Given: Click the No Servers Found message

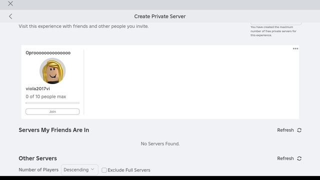Looking at the screenshot, I should tap(160, 143).
